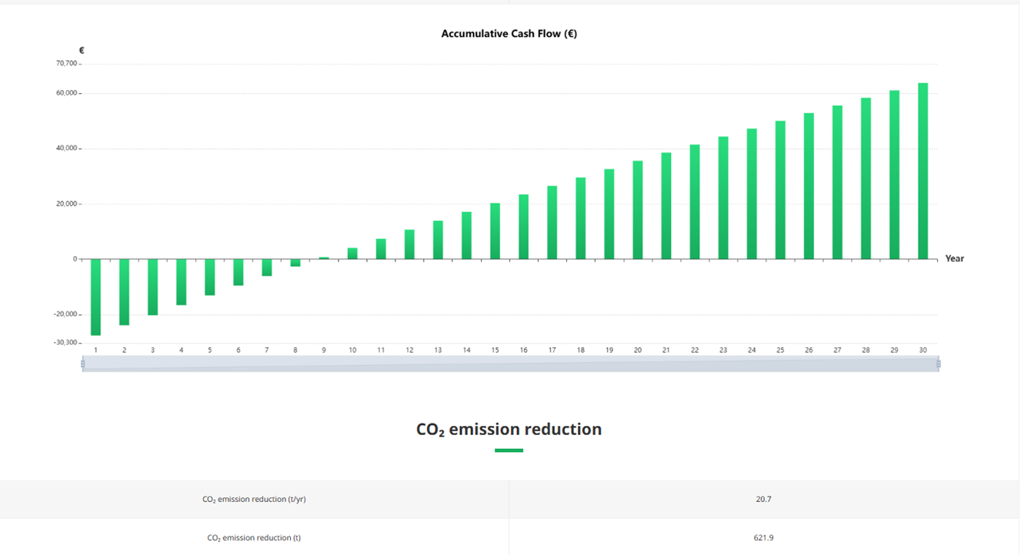The width and height of the screenshot is (1021, 555).
Task: Click the x-axis label 16
Action: pyautogui.click(x=523, y=350)
